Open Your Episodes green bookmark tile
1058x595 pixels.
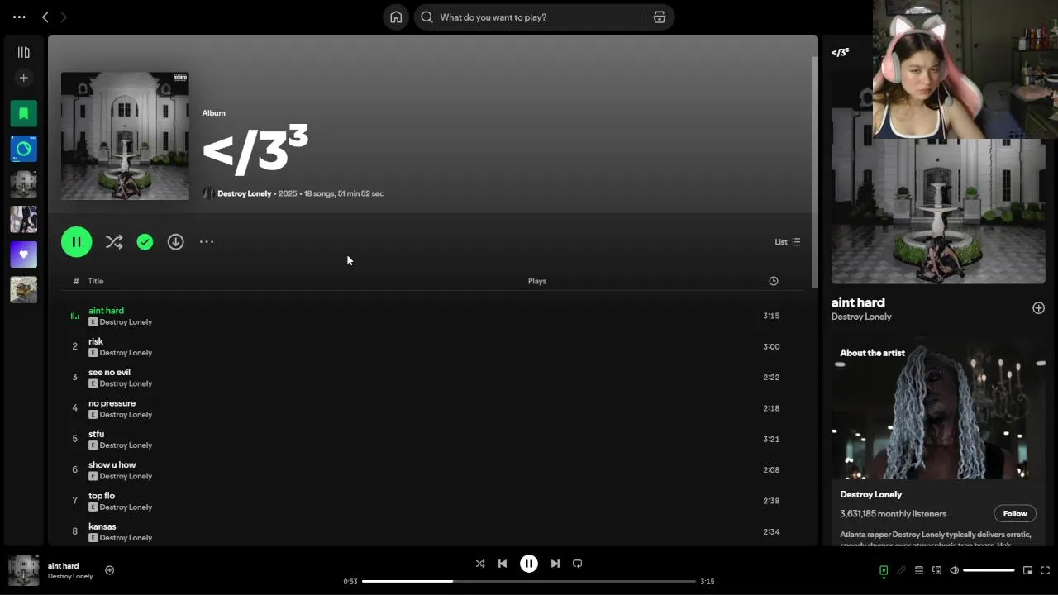click(23, 113)
